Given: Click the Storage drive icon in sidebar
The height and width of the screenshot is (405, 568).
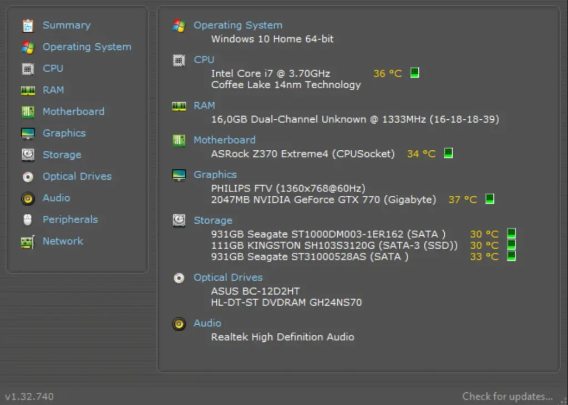Looking at the screenshot, I should coord(28,155).
